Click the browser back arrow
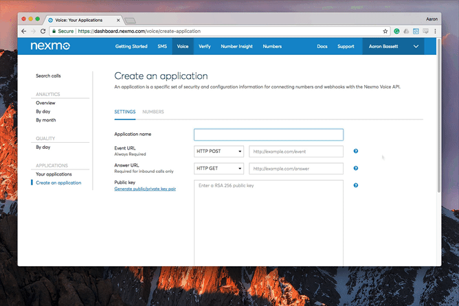Image resolution: width=459 pixels, height=306 pixels. coord(24,32)
